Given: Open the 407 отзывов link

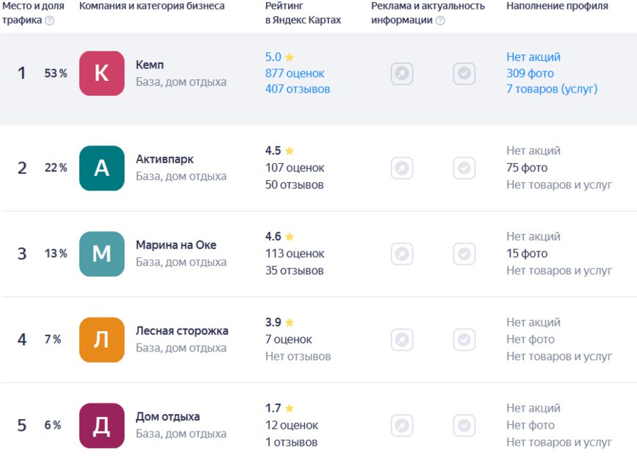Looking at the screenshot, I should click(x=298, y=89).
